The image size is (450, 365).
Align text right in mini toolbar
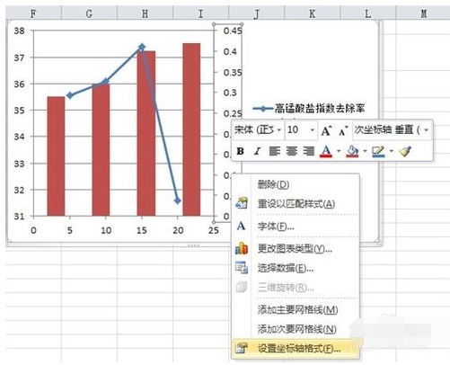[308, 151]
